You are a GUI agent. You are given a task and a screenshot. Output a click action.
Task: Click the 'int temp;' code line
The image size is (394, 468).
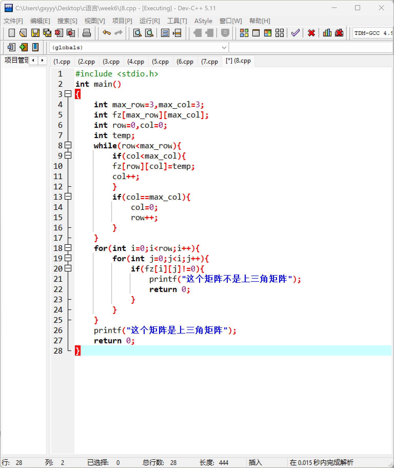[x=114, y=135]
